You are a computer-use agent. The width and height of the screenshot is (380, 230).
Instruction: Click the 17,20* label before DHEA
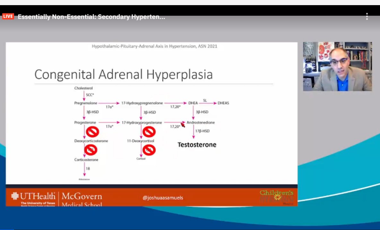[x=175, y=107]
